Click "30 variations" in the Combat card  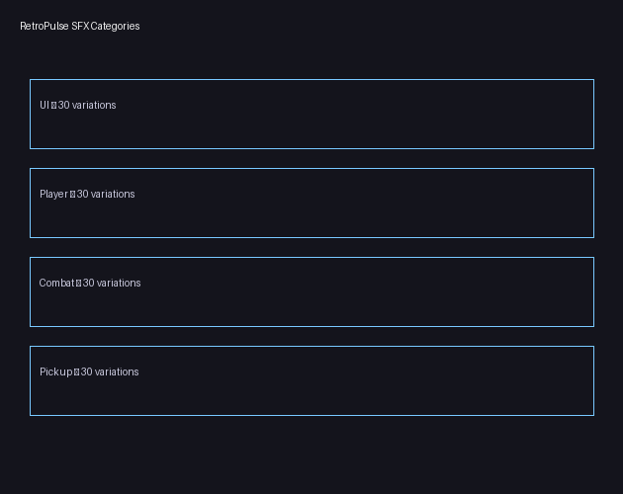(112, 284)
